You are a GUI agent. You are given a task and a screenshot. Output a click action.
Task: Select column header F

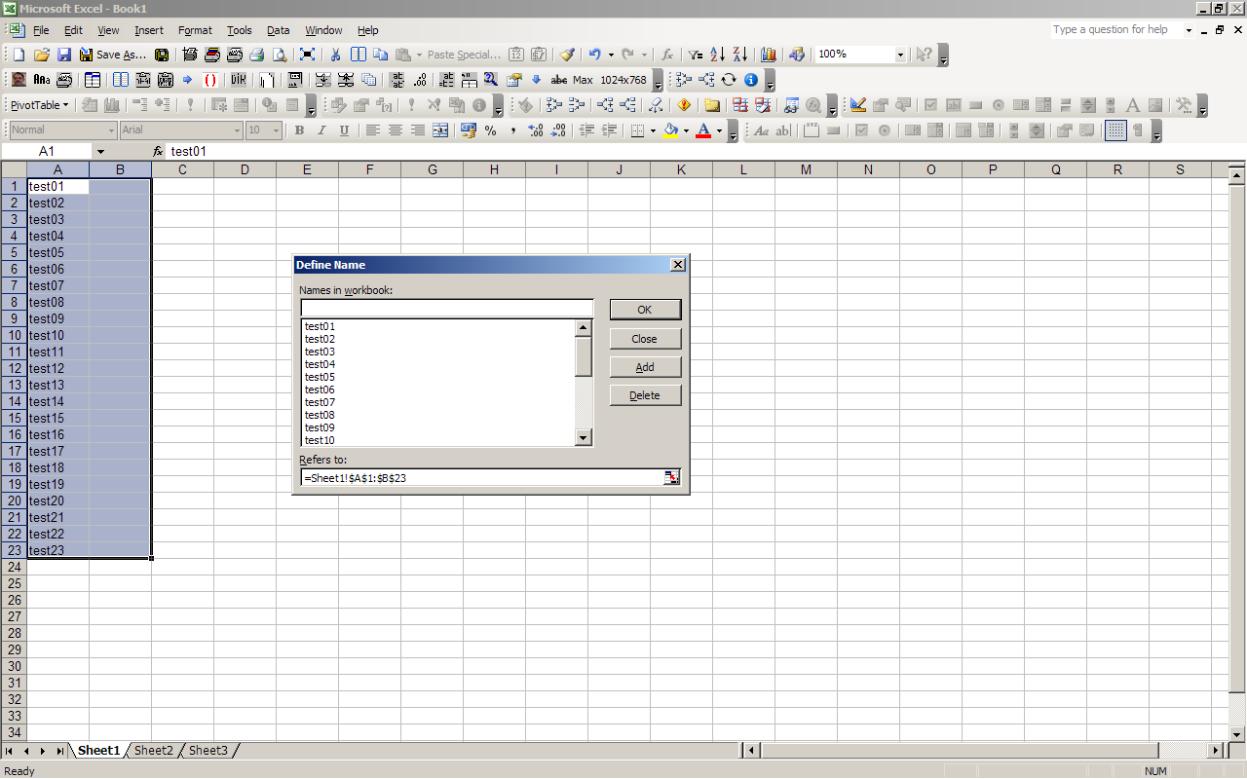[369, 169]
